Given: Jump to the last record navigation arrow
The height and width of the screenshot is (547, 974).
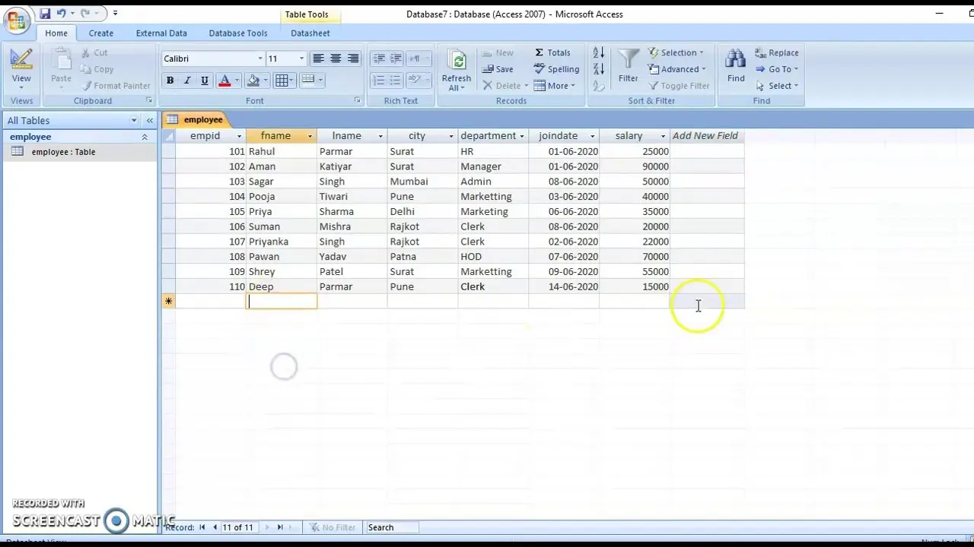Looking at the screenshot, I should click(280, 527).
